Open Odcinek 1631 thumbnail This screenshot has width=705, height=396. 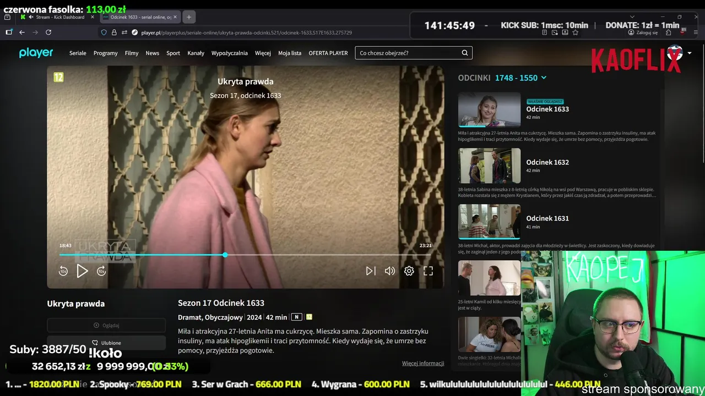[489, 222]
